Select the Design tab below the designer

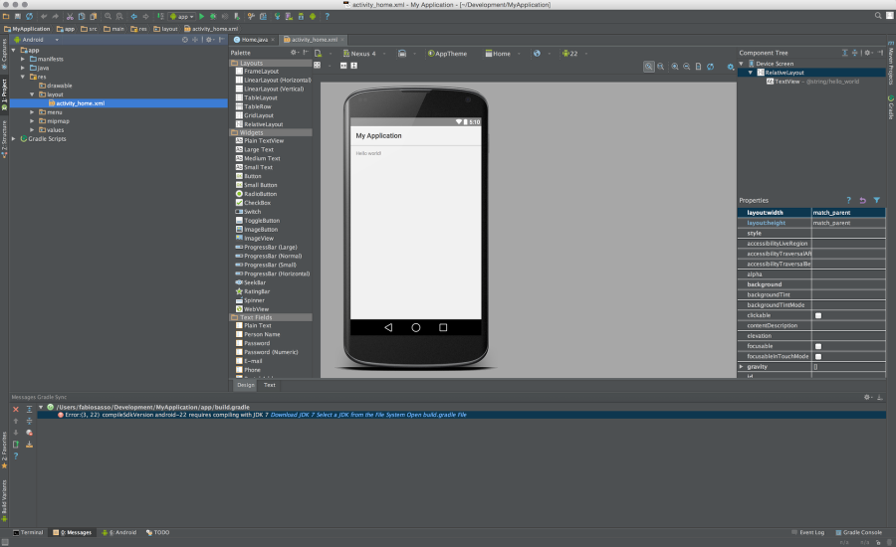(x=246, y=386)
